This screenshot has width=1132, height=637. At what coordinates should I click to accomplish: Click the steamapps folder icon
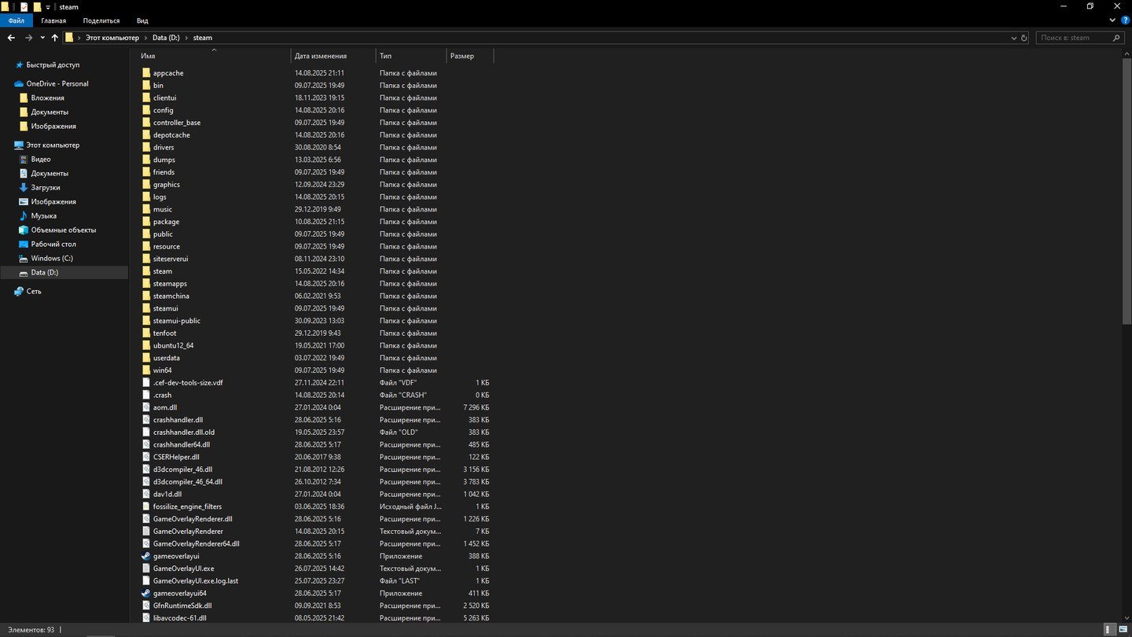[x=146, y=283]
